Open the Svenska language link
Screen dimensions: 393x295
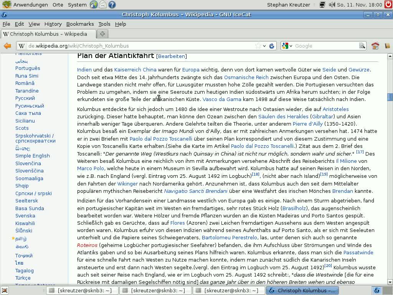[x=25, y=216]
